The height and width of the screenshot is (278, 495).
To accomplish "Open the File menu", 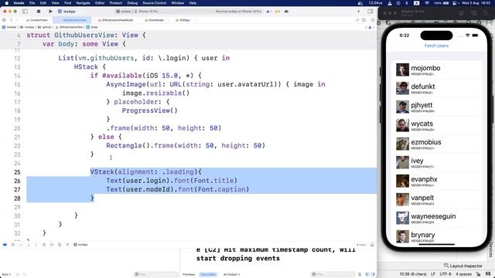I will pyautogui.click(x=32, y=3).
